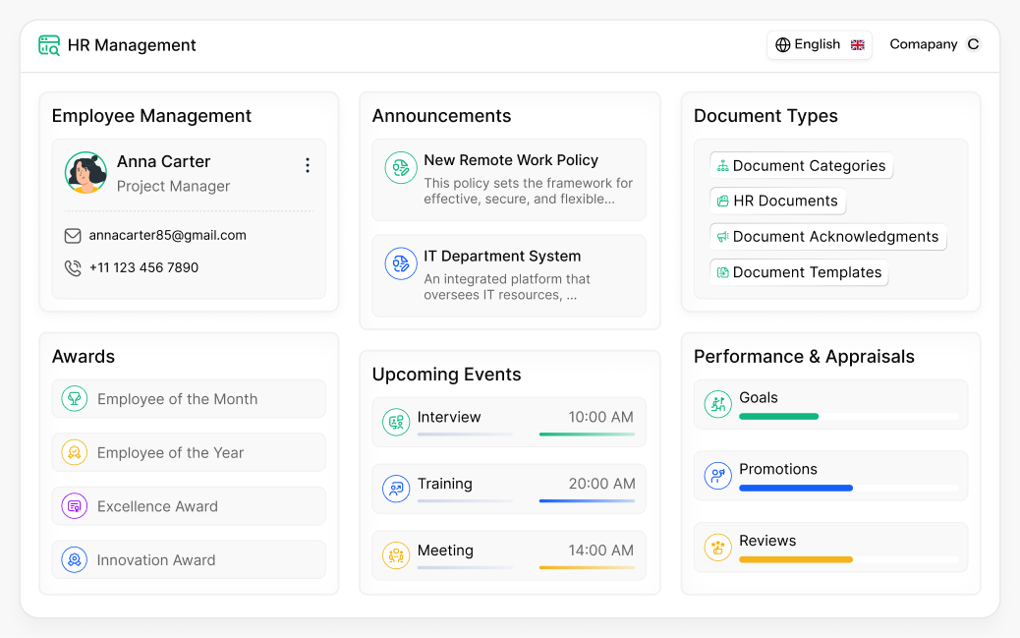This screenshot has width=1020, height=638.
Task: Open Anna Carter's three-dot options menu
Action: (308, 165)
